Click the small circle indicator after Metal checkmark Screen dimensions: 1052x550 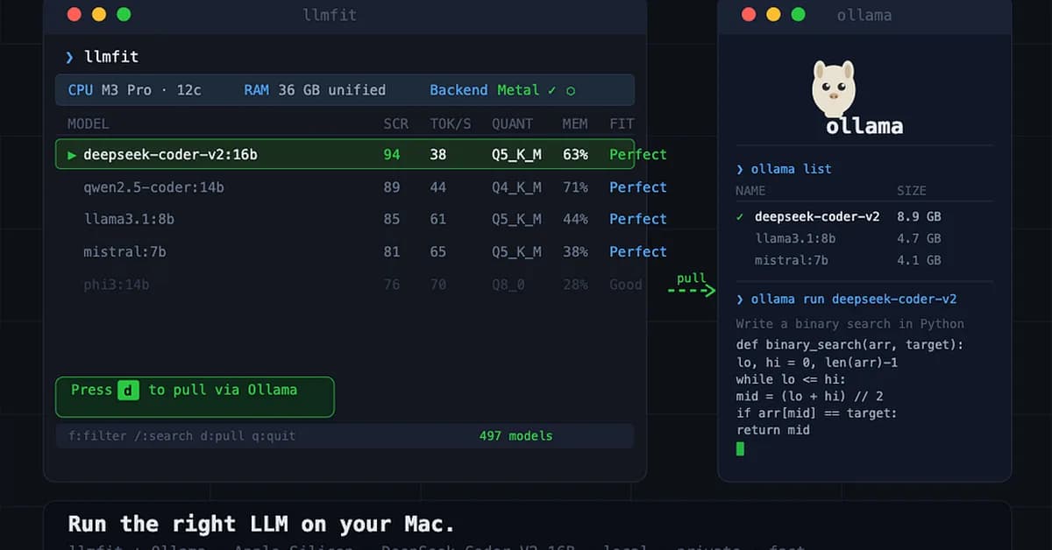571,90
